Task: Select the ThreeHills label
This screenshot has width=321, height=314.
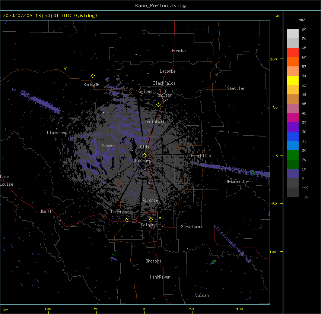Action: click(x=200, y=156)
